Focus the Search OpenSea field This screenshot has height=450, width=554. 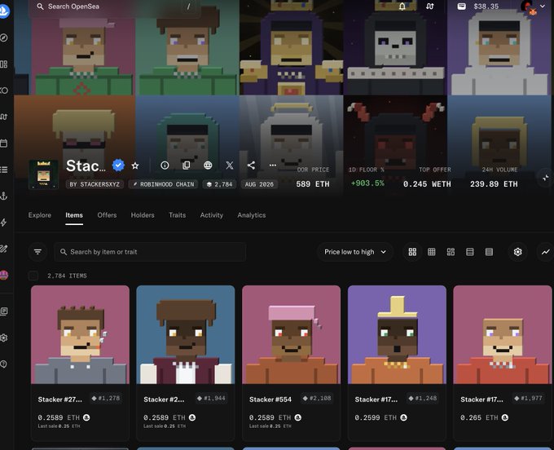[115, 7]
